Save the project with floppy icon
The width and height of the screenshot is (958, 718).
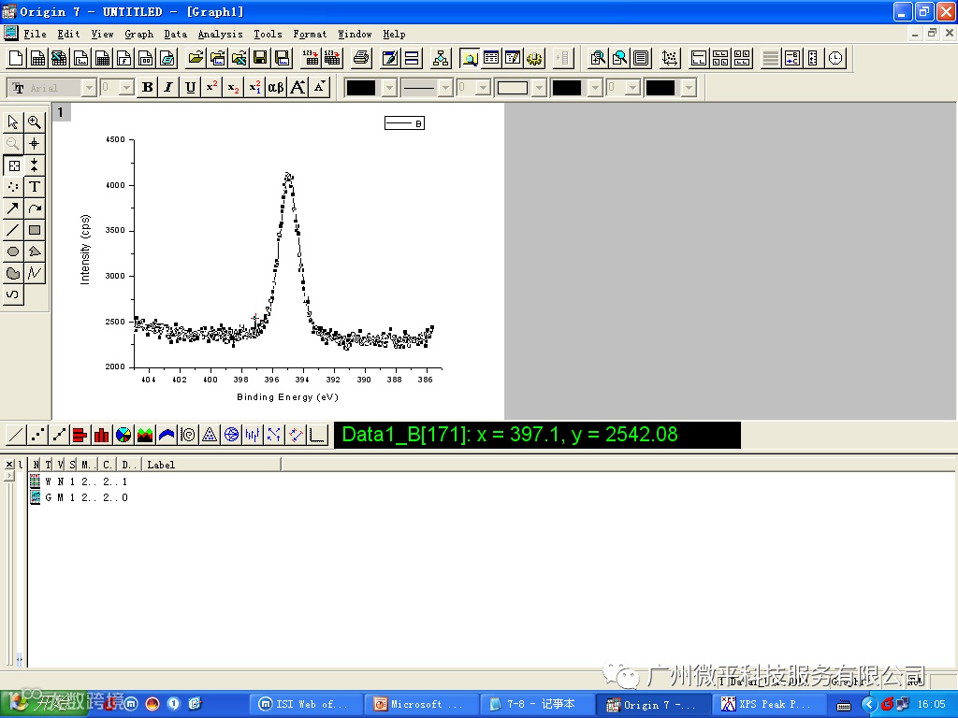pyautogui.click(x=260, y=58)
